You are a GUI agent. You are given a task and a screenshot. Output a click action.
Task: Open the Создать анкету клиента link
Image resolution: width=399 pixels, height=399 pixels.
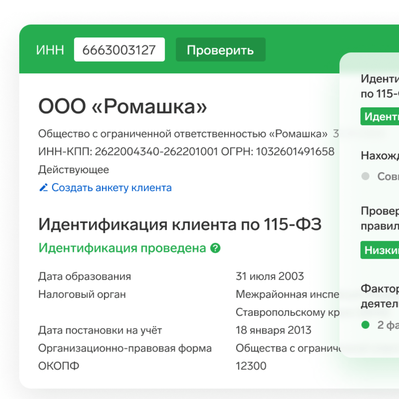[x=112, y=187]
